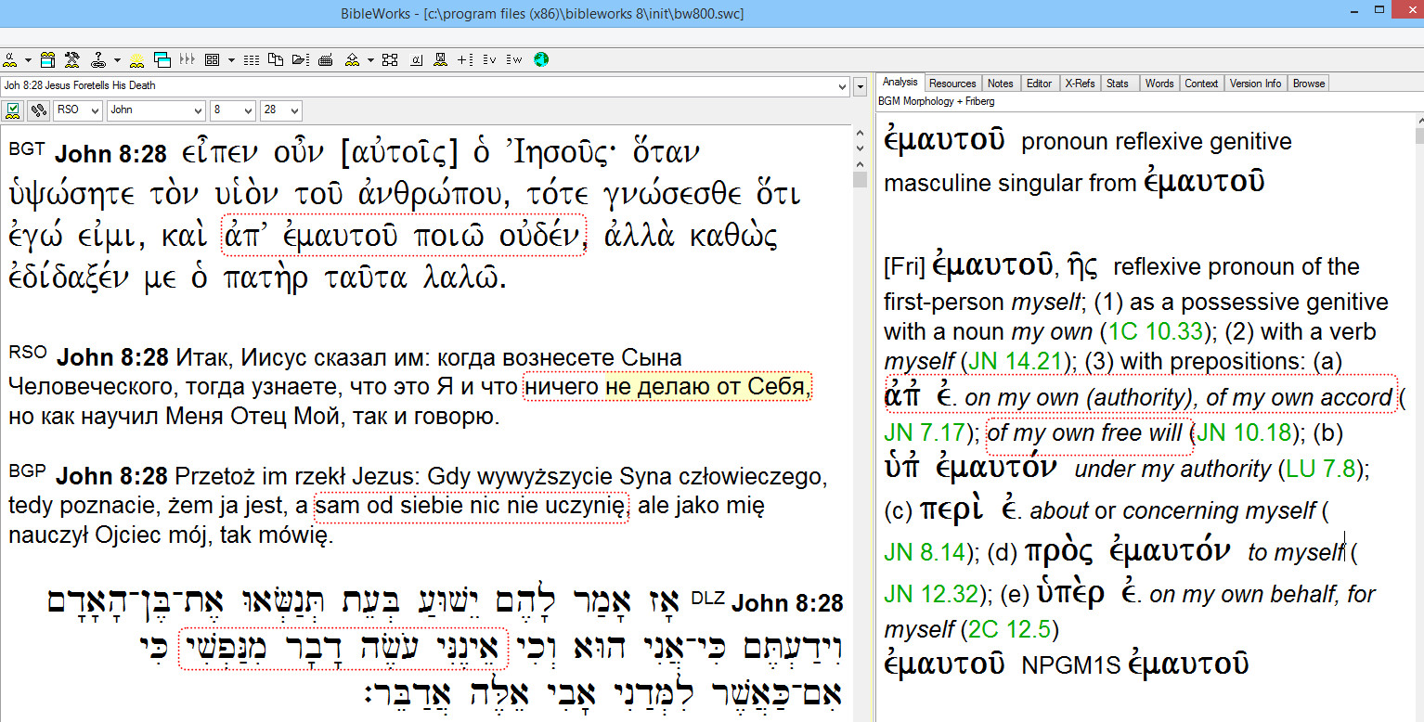Click the copy pages icon
This screenshot has width=1424, height=722.
(276, 60)
